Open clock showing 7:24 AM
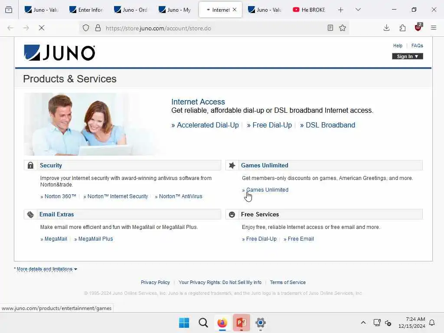The width and height of the screenshot is (444, 333). pos(412,323)
